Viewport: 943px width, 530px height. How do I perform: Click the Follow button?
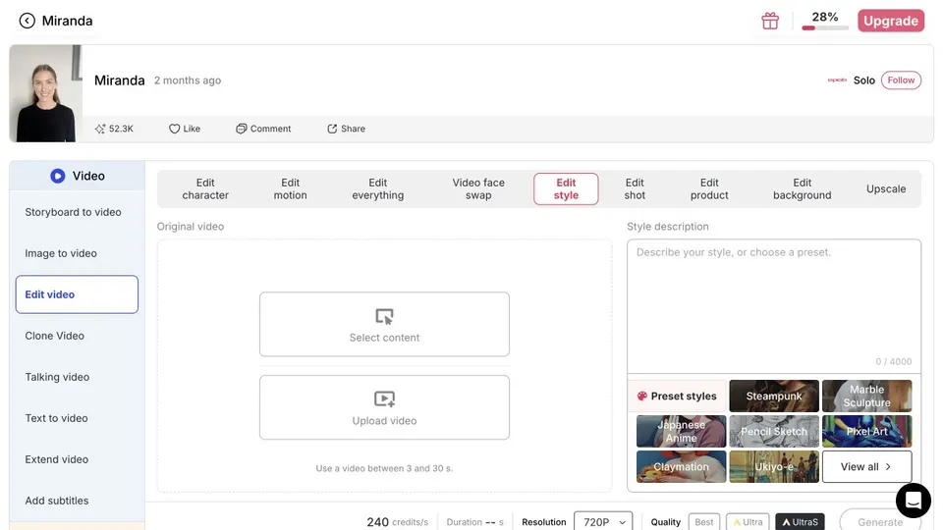[x=901, y=79]
